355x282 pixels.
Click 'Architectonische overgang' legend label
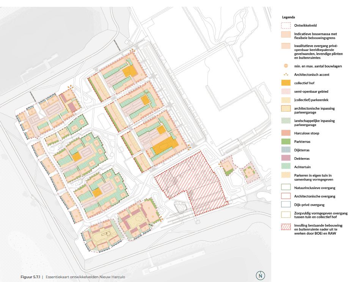[x=315, y=196]
